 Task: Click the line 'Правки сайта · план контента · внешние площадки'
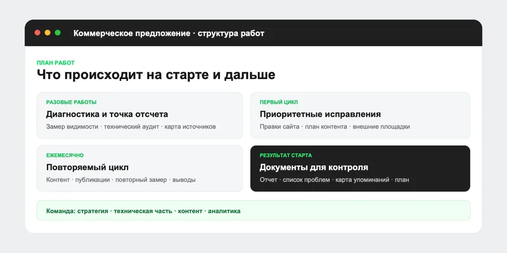tap(335, 127)
